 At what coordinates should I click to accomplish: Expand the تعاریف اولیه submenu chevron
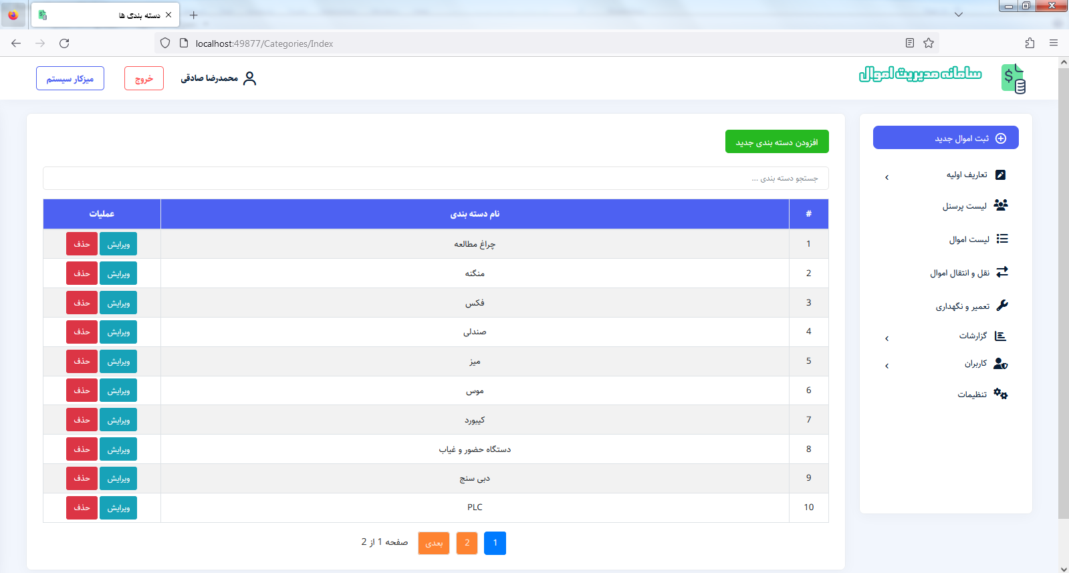[887, 177]
